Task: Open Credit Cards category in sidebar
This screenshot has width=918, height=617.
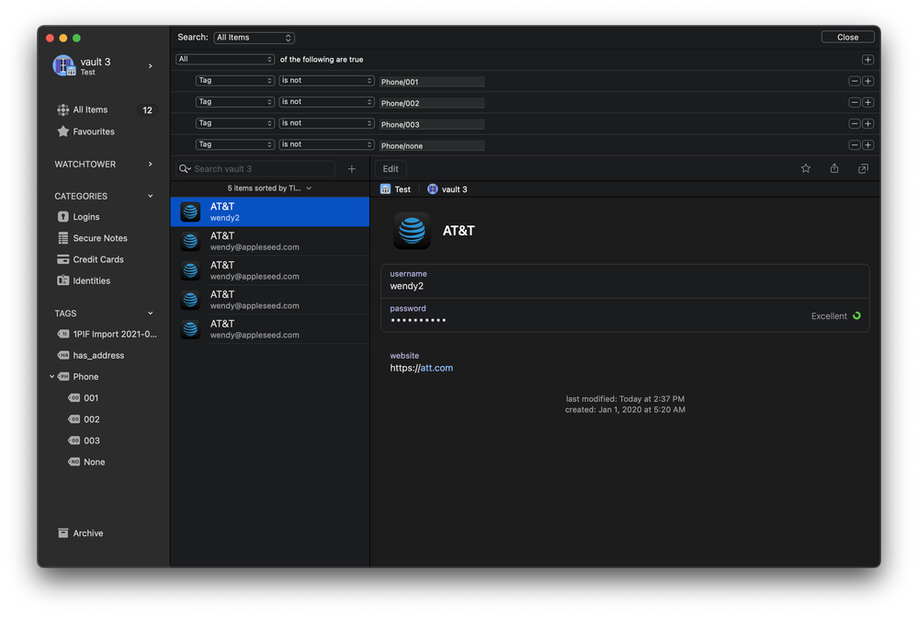Action: click(x=97, y=259)
